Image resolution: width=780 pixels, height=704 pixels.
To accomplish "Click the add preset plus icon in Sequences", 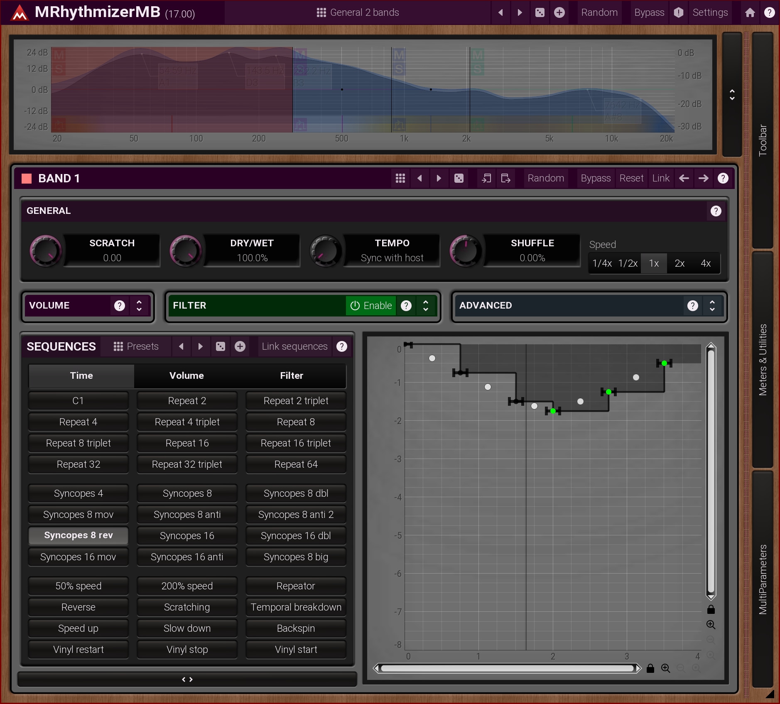I will point(240,346).
